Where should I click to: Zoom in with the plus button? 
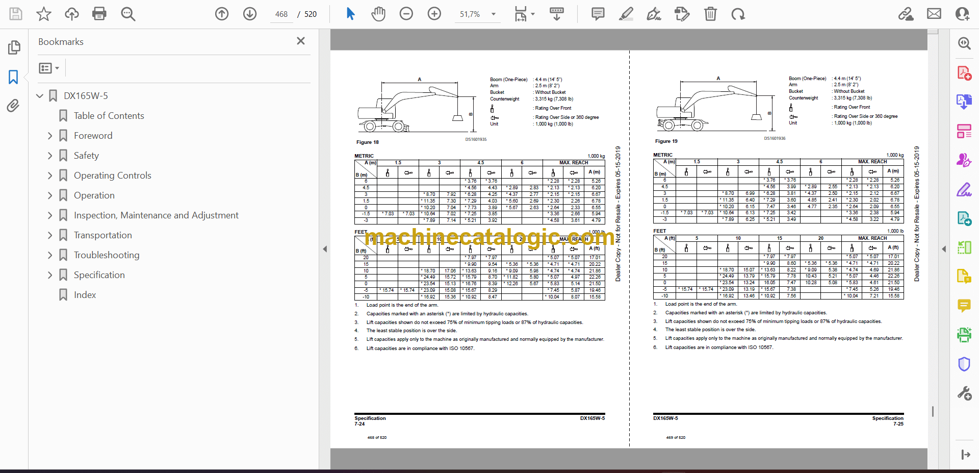pyautogui.click(x=434, y=14)
